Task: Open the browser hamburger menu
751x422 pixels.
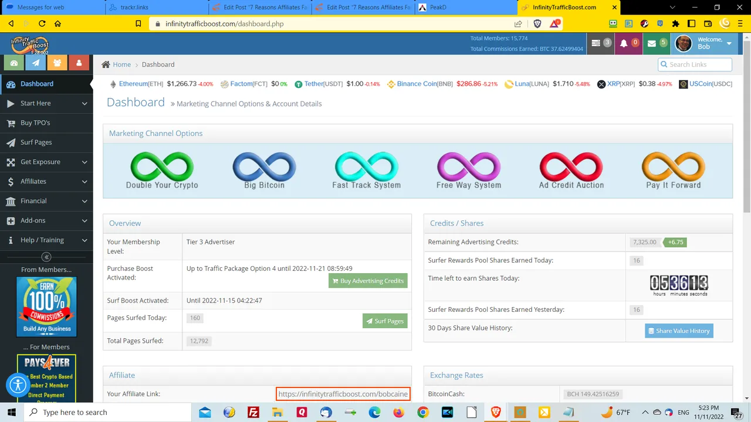Action: (x=740, y=23)
